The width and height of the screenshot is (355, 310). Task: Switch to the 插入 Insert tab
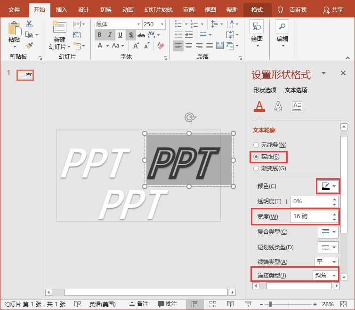click(x=61, y=10)
